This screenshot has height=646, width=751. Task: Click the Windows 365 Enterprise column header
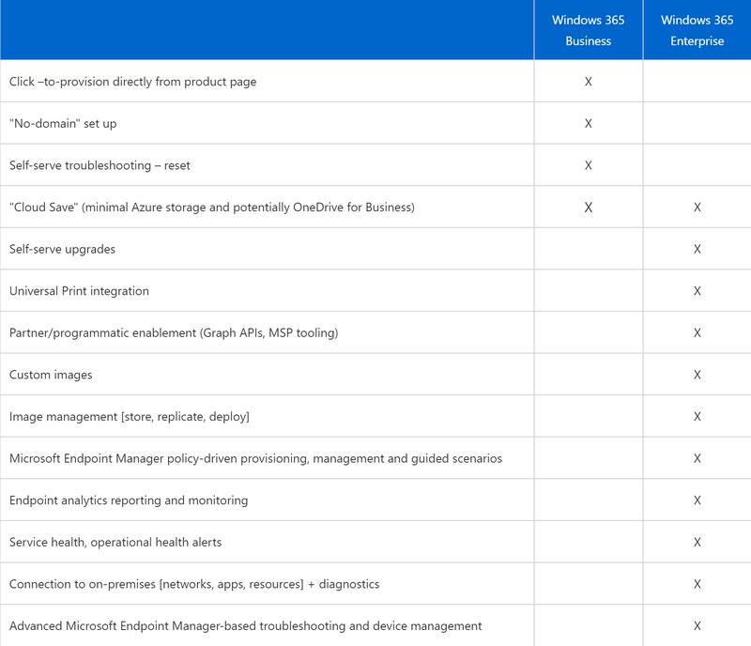[x=697, y=30]
